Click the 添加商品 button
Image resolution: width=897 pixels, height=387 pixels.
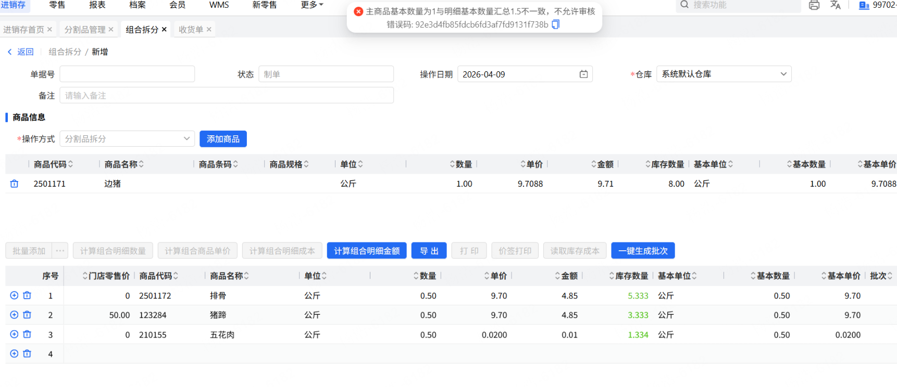point(223,139)
